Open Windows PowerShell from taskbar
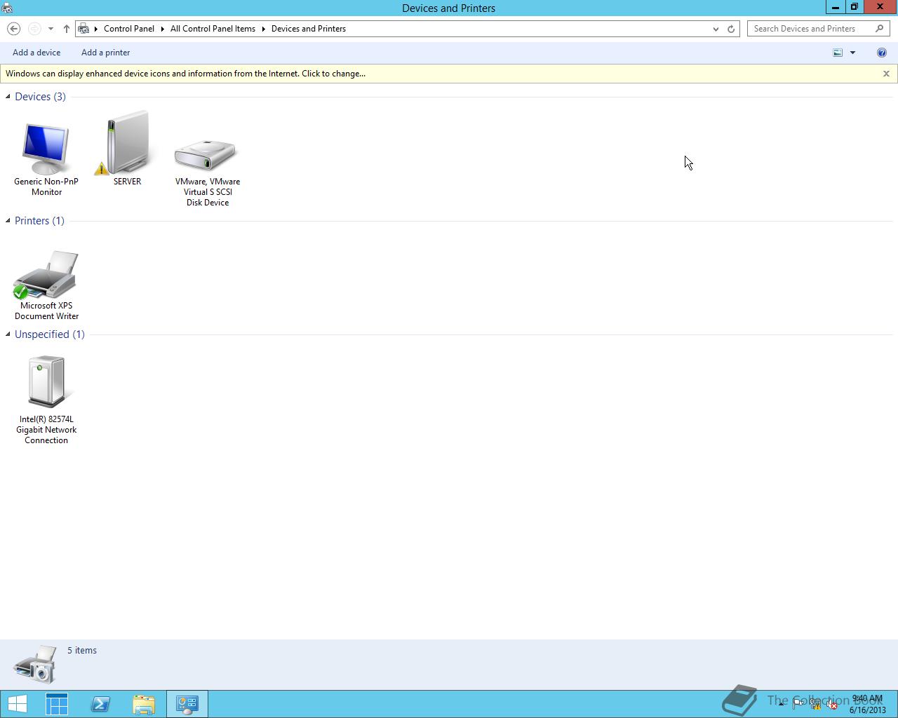 pos(100,704)
